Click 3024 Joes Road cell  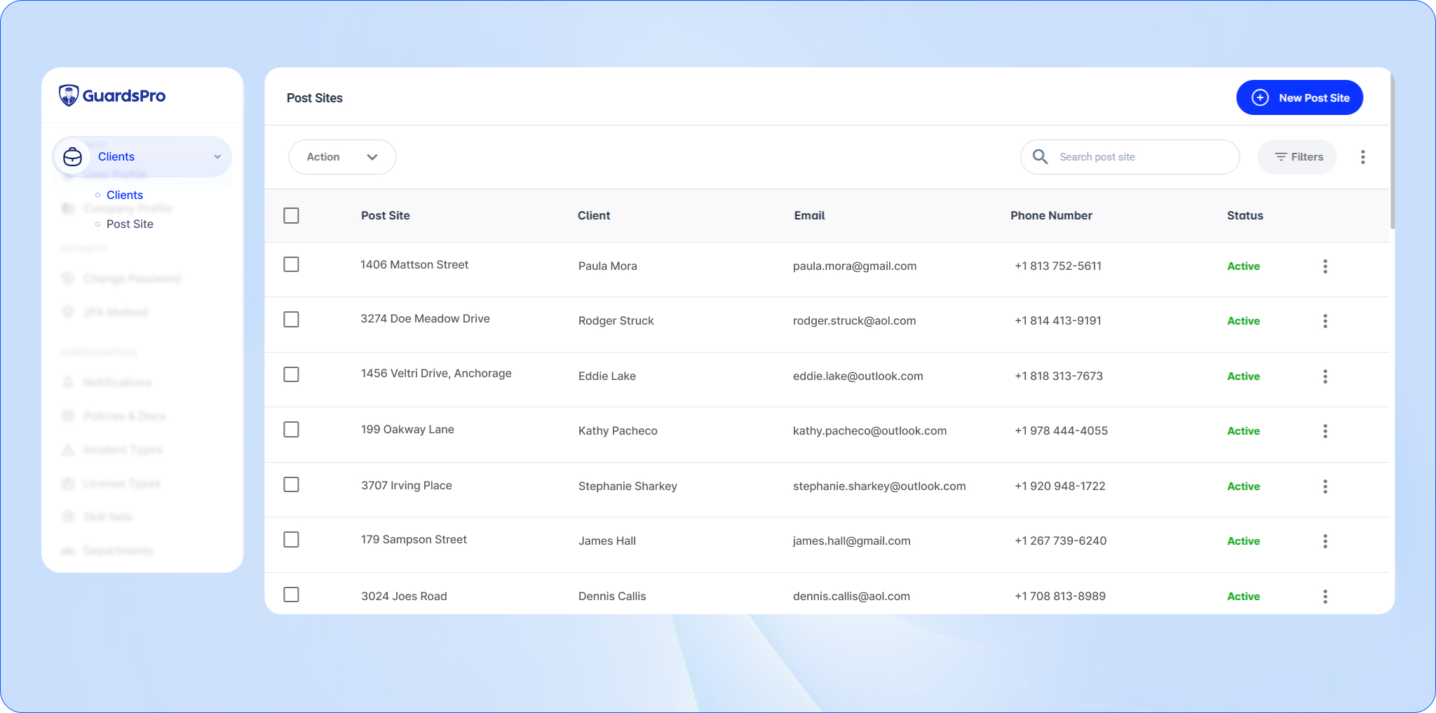pos(404,597)
